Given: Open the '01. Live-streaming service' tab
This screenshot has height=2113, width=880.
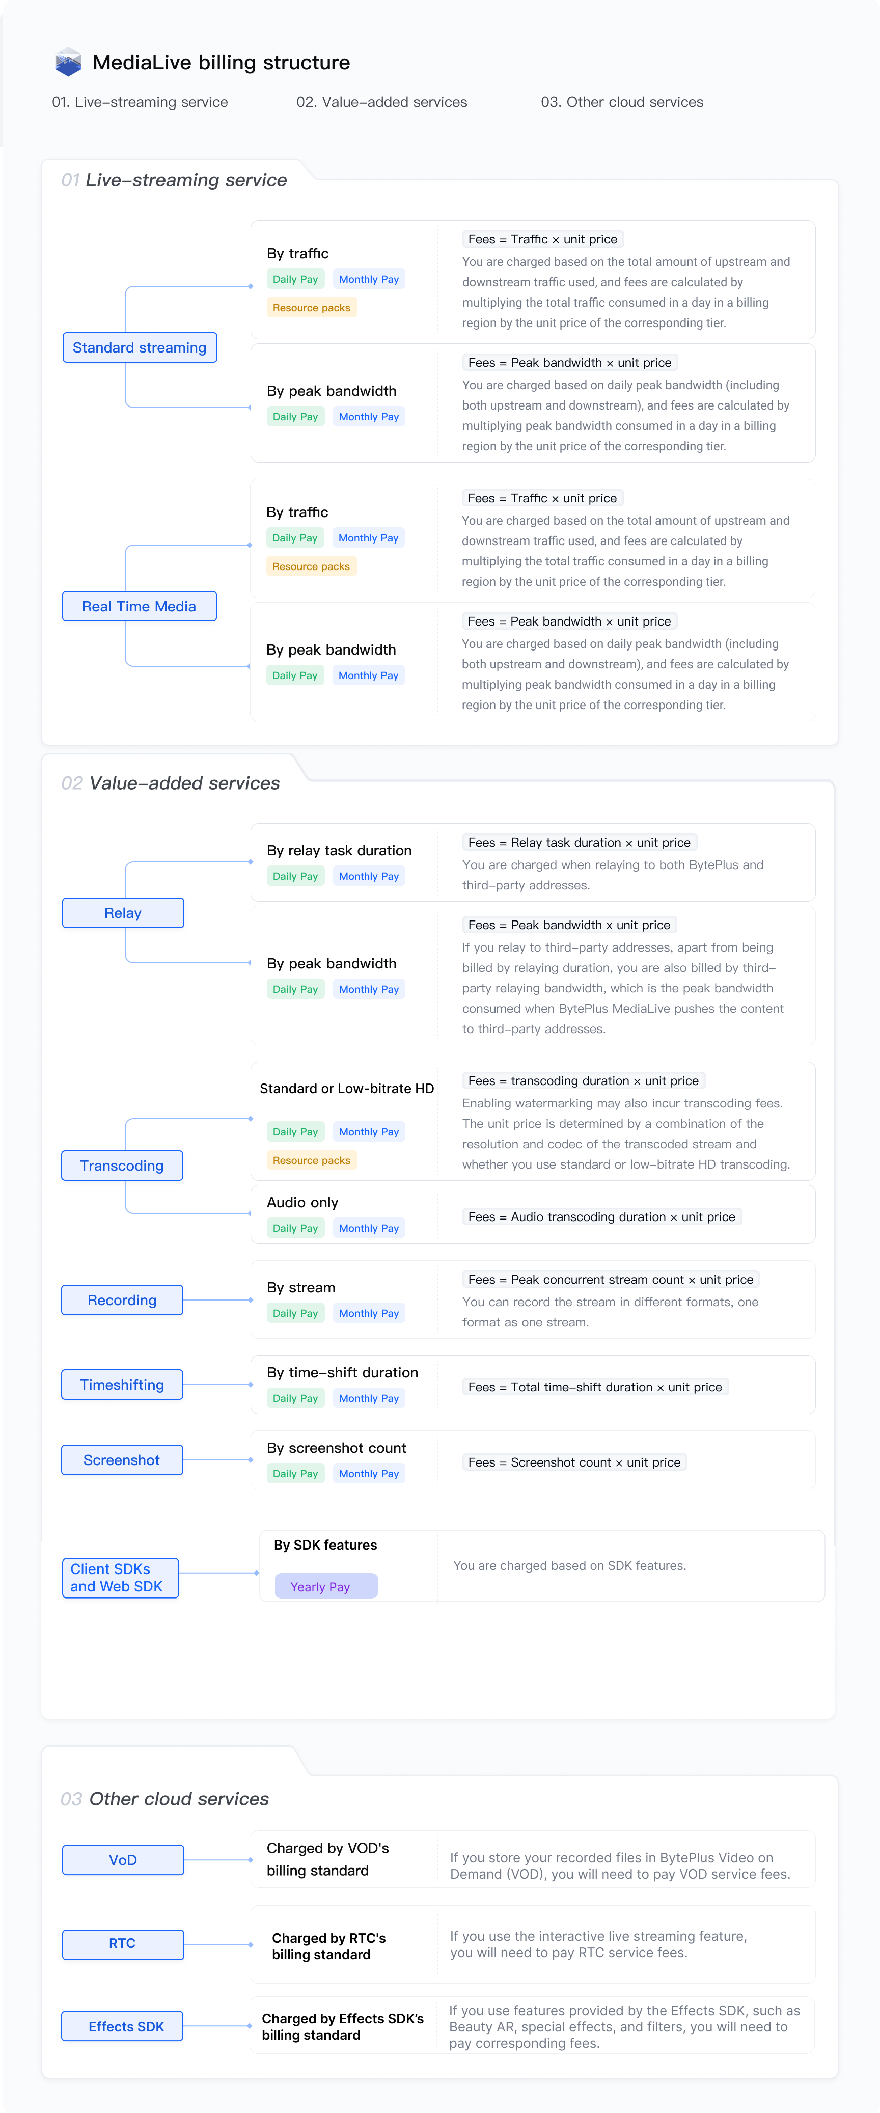Looking at the screenshot, I should (x=140, y=102).
